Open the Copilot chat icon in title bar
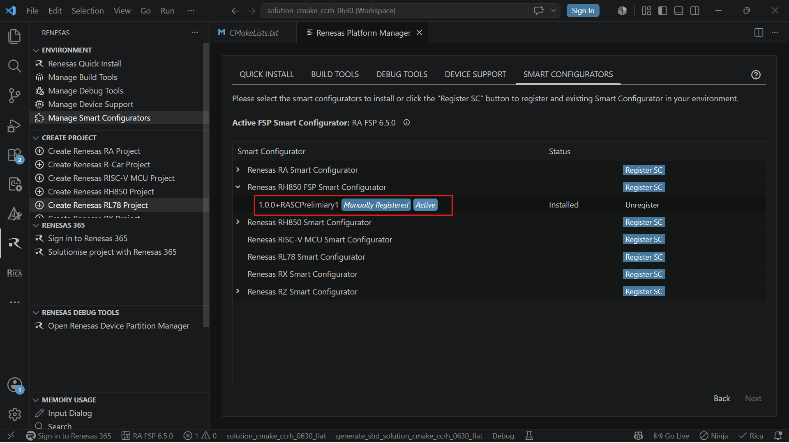 (x=539, y=11)
